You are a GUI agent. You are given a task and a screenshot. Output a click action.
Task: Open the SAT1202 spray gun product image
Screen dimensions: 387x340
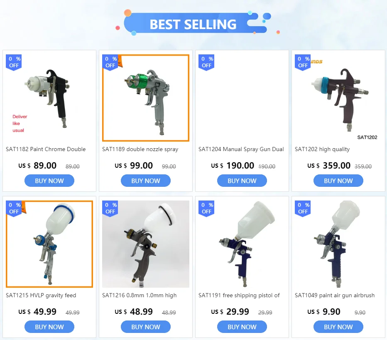click(338, 98)
